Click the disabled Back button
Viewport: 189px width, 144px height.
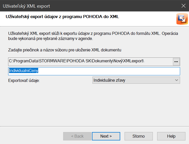click(x=77, y=136)
